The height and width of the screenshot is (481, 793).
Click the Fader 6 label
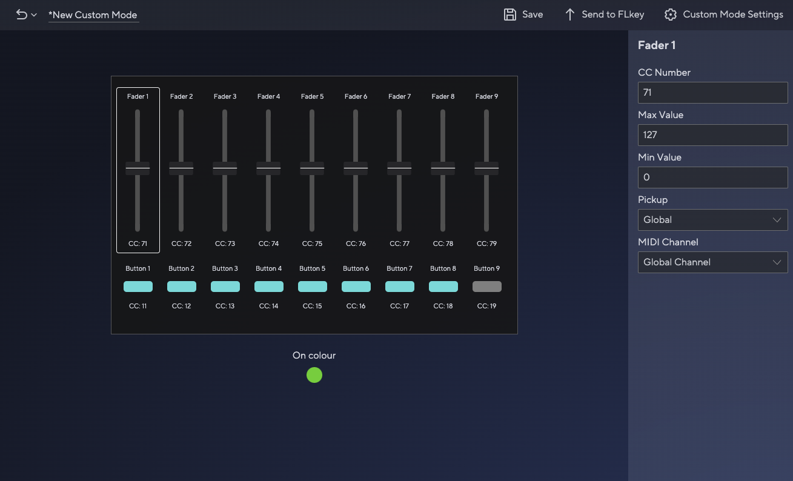(356, 96)
